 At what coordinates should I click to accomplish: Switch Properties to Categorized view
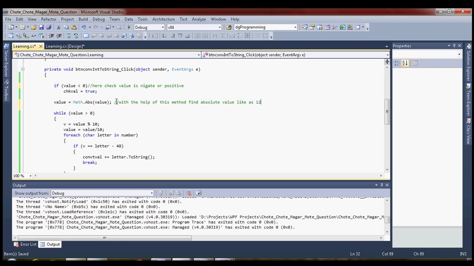pyautogui.click(x=397, y=63)
